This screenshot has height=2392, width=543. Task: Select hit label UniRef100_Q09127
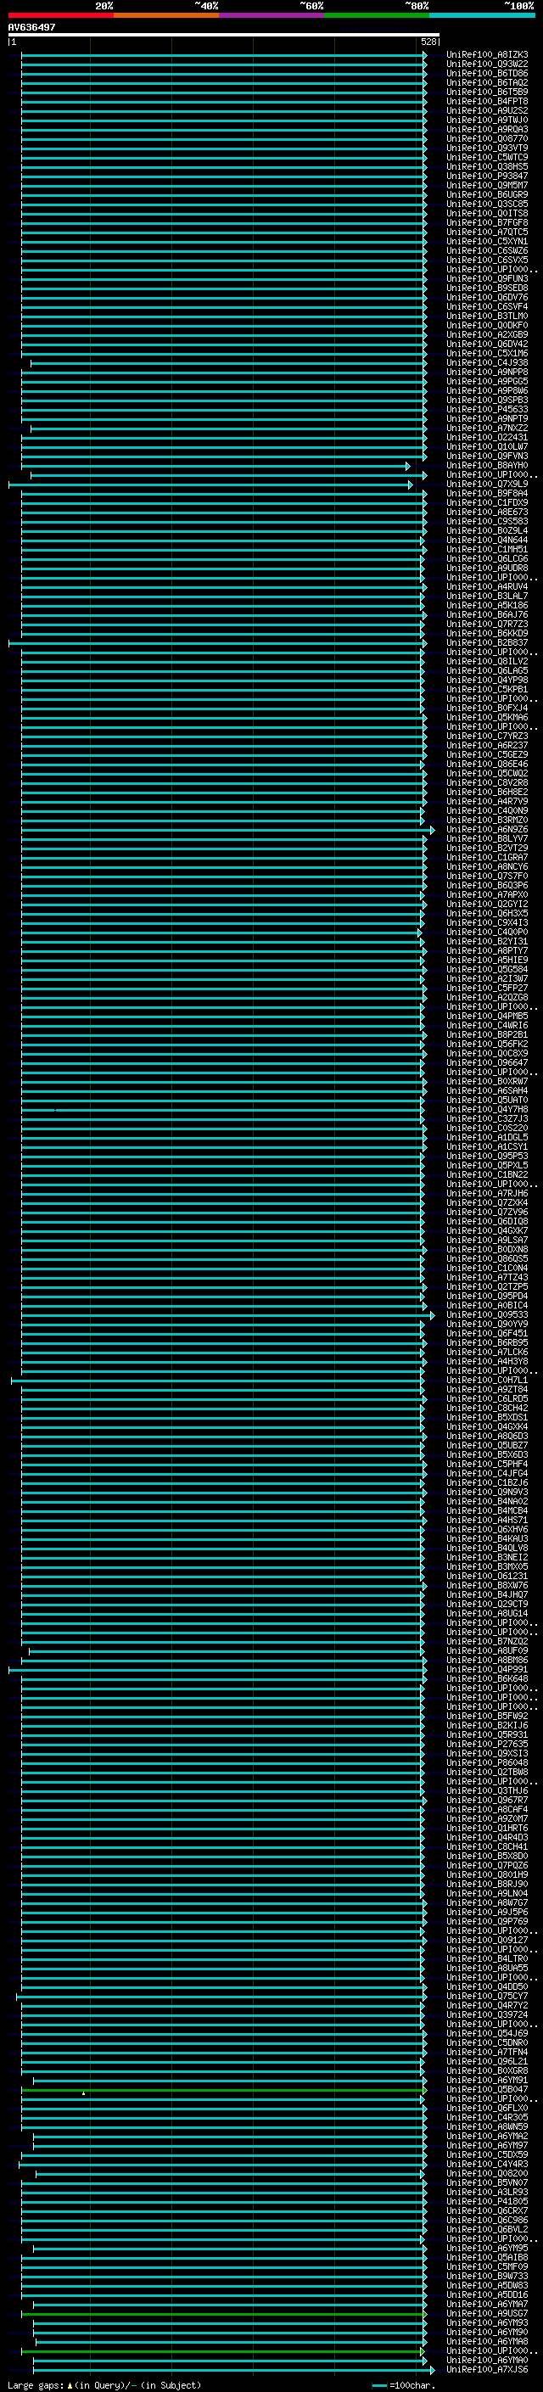487,1940
